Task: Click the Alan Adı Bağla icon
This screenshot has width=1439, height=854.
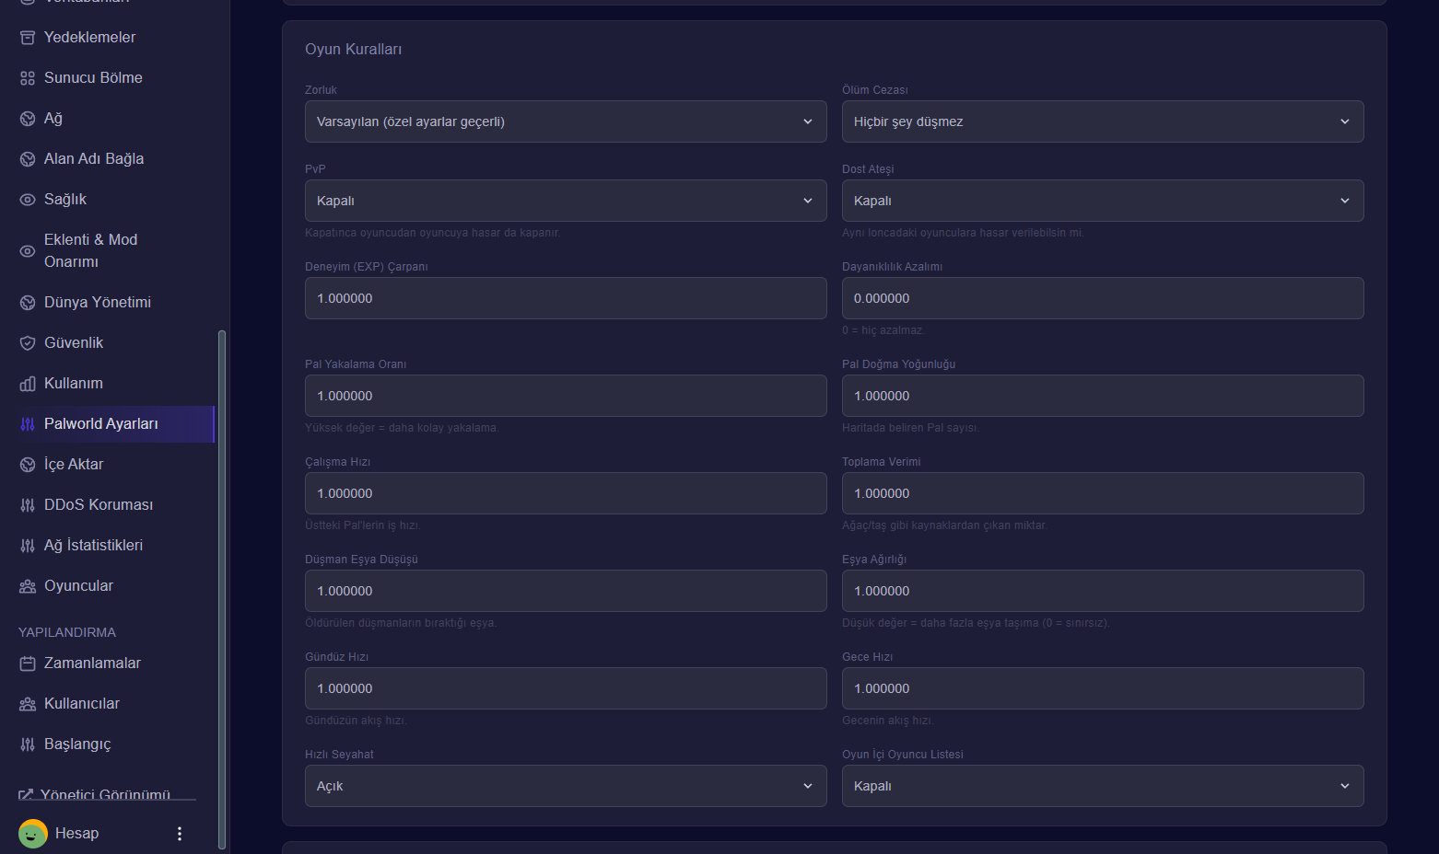Action: tap(28, 159)
